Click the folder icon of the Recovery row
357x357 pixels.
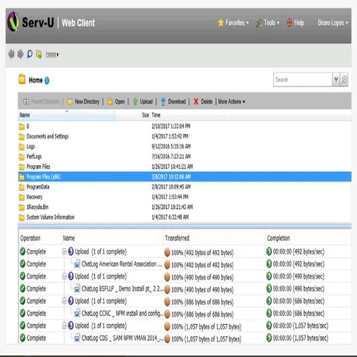tap(22, 198)
